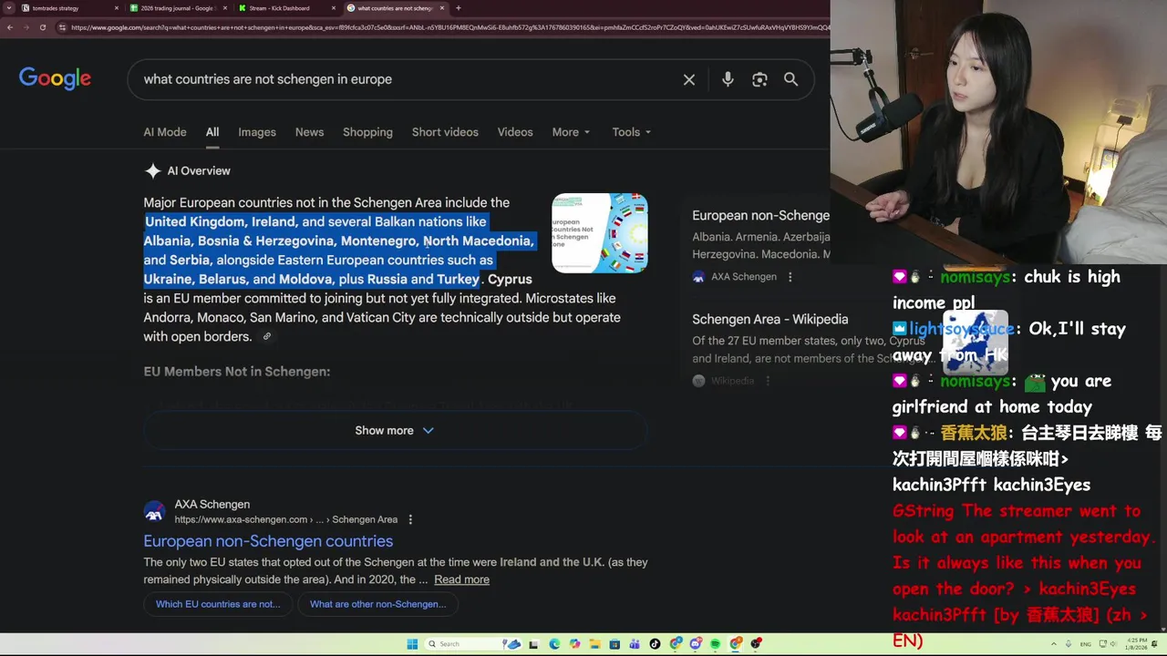Image resolution: width=1167 pixels, height=656 pixels.
Task: Select the Videos search tab
Action: 515,132
